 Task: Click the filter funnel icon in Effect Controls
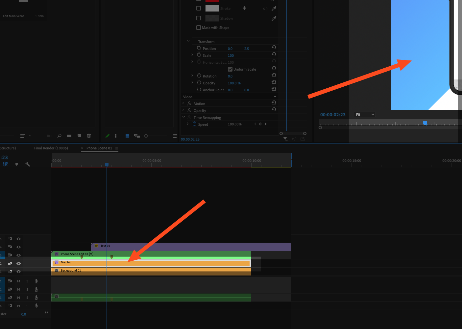click(285, 139)
